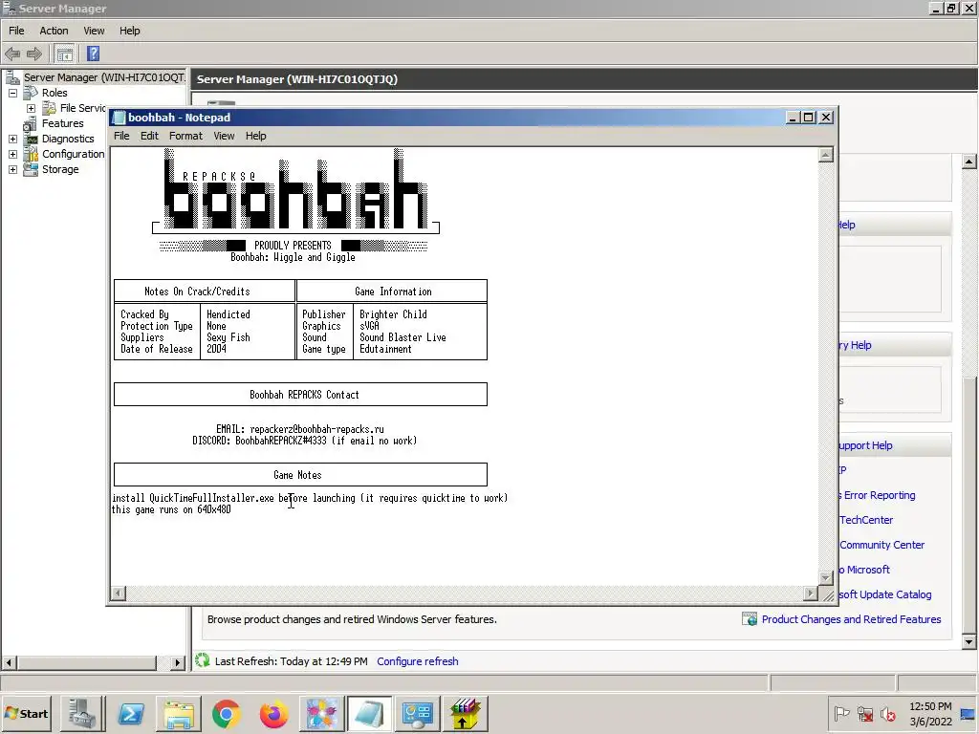Screen dimensions: 979x734
Task: Open Server Manager File menu
Action: click(16, 31)
